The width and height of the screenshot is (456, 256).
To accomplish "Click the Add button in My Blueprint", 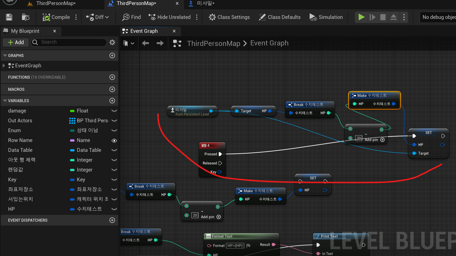I will [16, 42].
